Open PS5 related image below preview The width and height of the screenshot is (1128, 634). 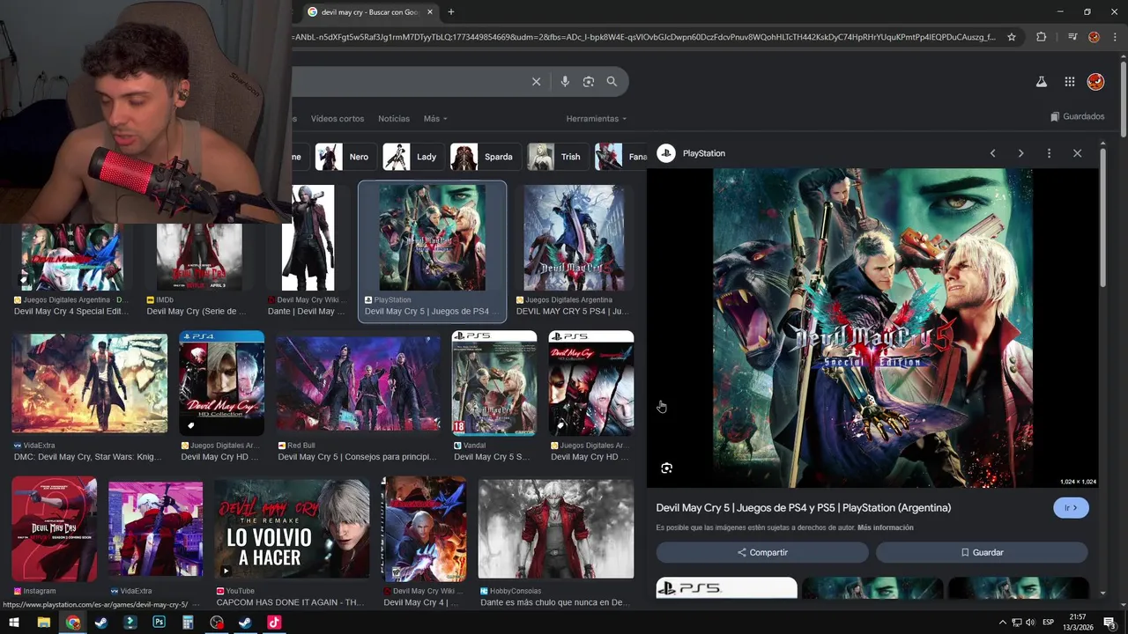pos(726,587)
